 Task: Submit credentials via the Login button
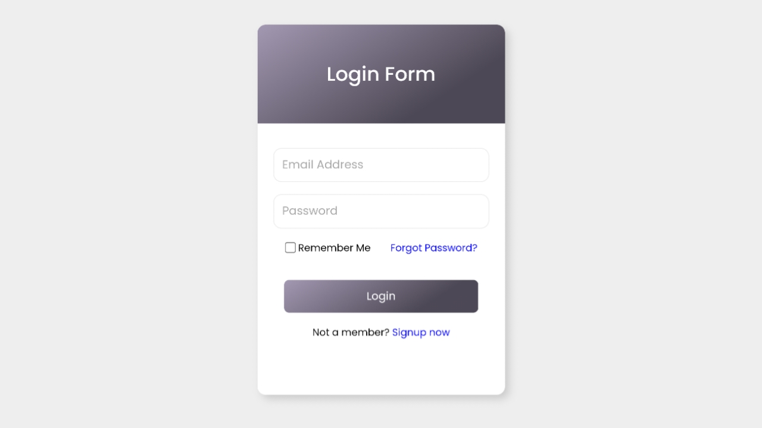pyautogui.click(x=381, y=295)
